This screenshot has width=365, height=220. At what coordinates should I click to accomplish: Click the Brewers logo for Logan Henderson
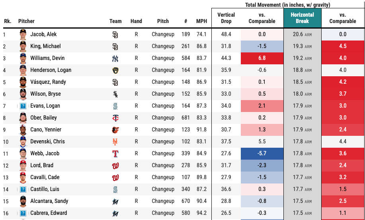(115, 70)
